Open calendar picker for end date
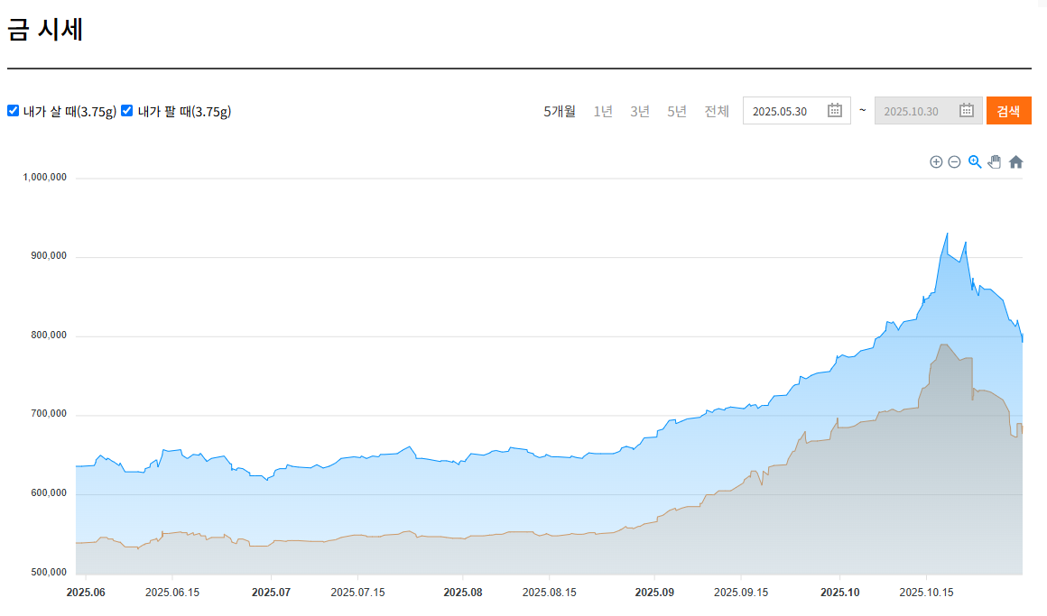Viewport: 1047px width, 616px height. [x=966, y=111]
